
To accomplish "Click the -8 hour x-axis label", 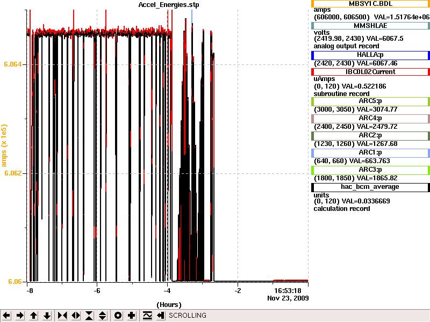I will pyautogui.click(x=29, y=290).
